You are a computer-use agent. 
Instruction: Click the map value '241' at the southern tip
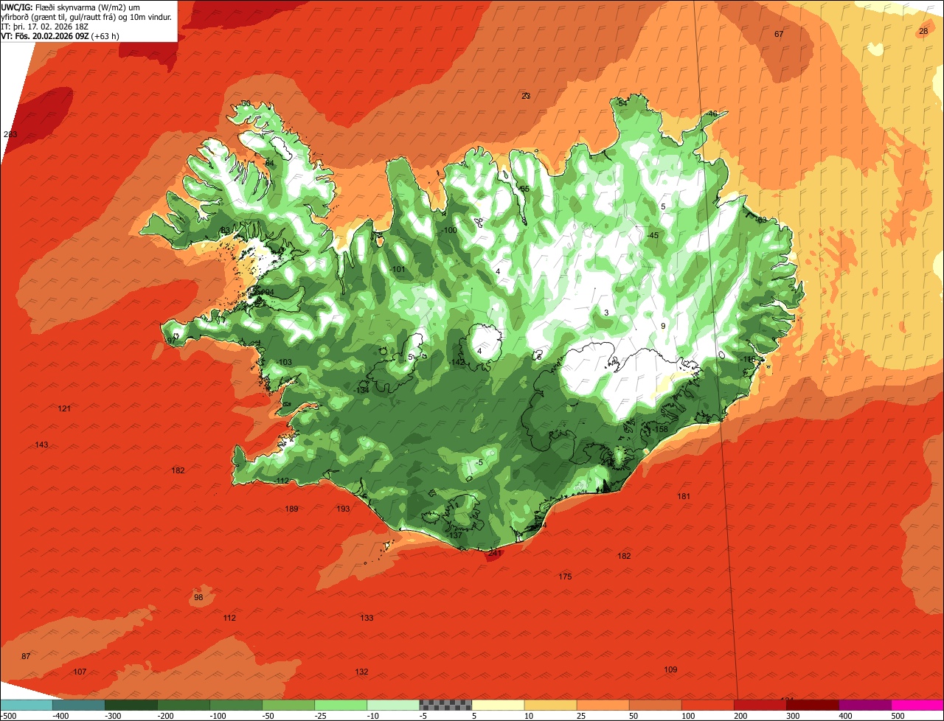coord(495,553)
